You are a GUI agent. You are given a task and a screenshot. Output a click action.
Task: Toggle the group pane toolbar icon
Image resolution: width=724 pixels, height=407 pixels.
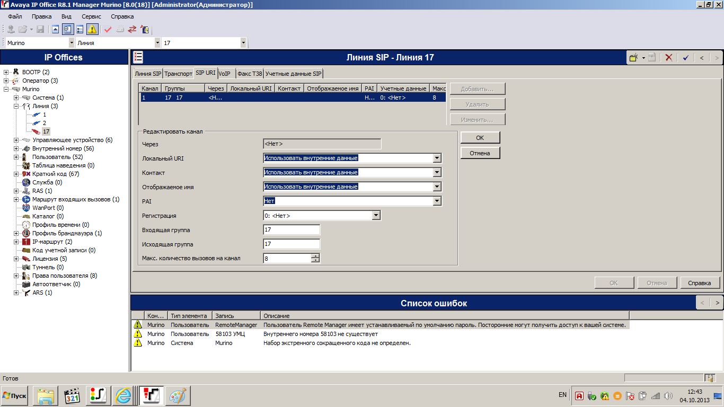(x=68, y=29)
